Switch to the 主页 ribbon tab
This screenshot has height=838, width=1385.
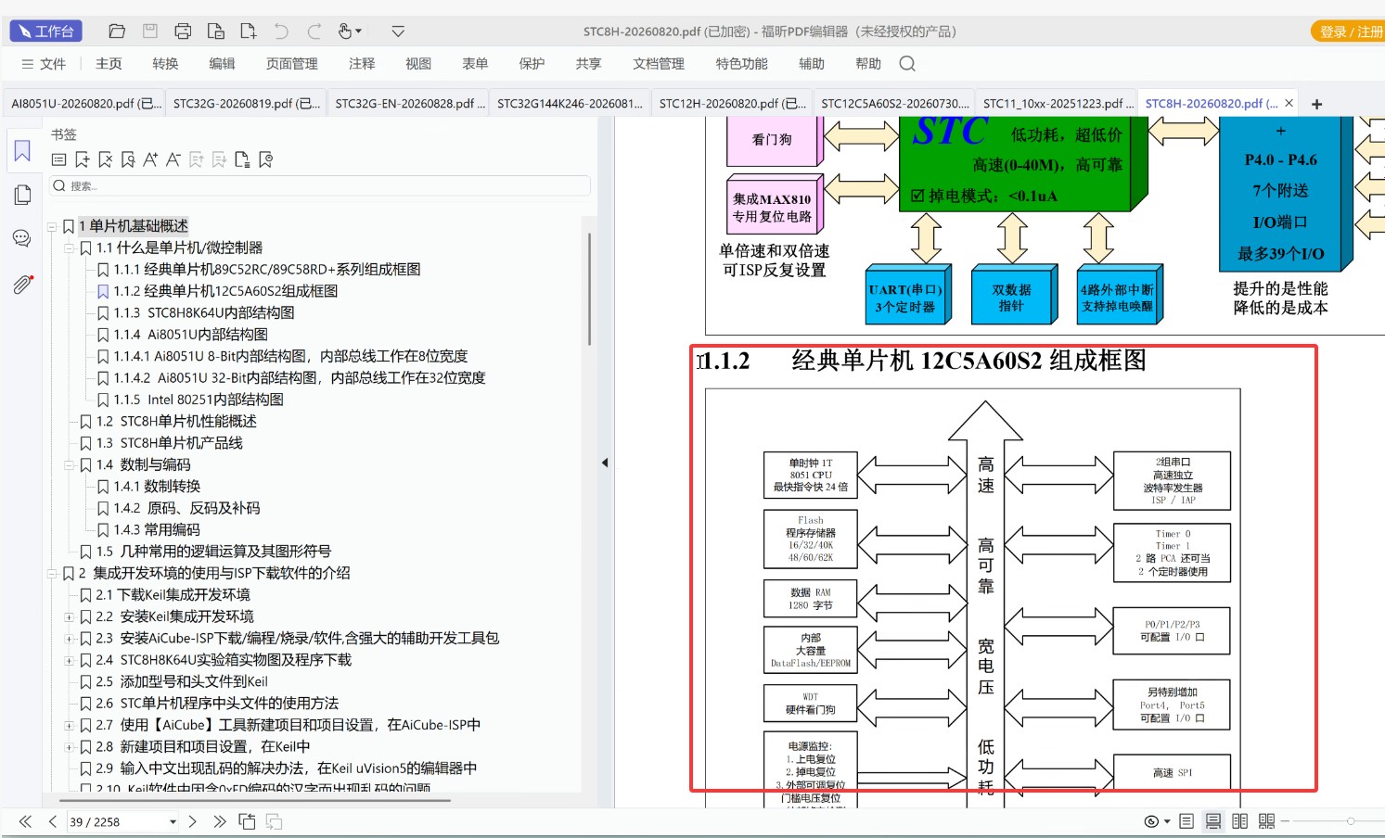click(109, 64)
